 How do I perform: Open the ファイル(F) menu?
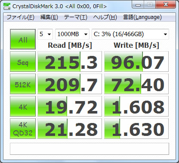(x=20, y=17)
